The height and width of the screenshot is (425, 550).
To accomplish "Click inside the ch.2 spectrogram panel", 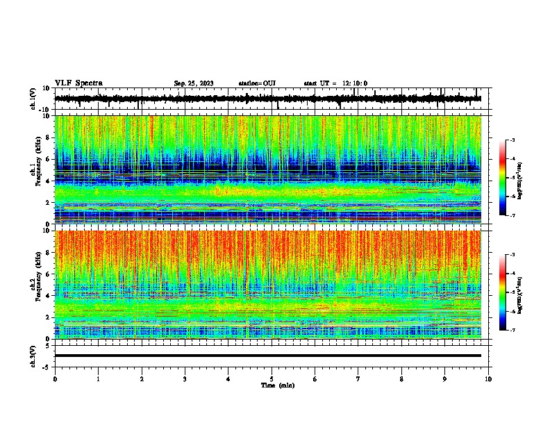I will tap(267, 285).
